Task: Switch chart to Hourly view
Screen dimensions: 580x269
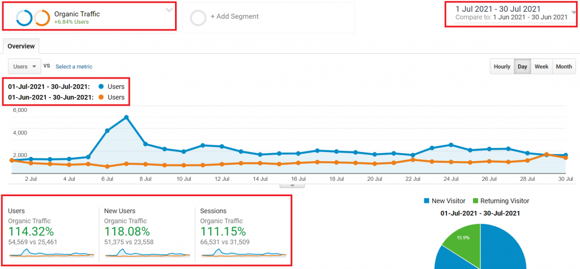Action: coord(502,67)
